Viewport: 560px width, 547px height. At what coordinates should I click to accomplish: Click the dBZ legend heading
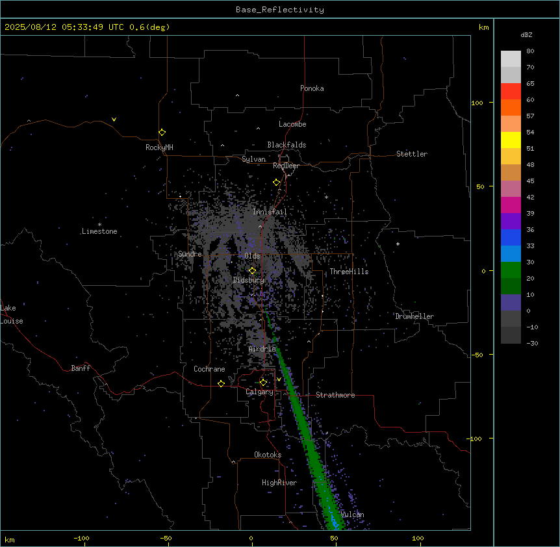[526, 34]
